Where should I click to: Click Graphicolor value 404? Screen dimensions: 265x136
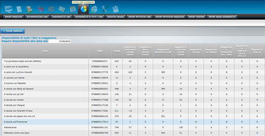tap(163, 133)
